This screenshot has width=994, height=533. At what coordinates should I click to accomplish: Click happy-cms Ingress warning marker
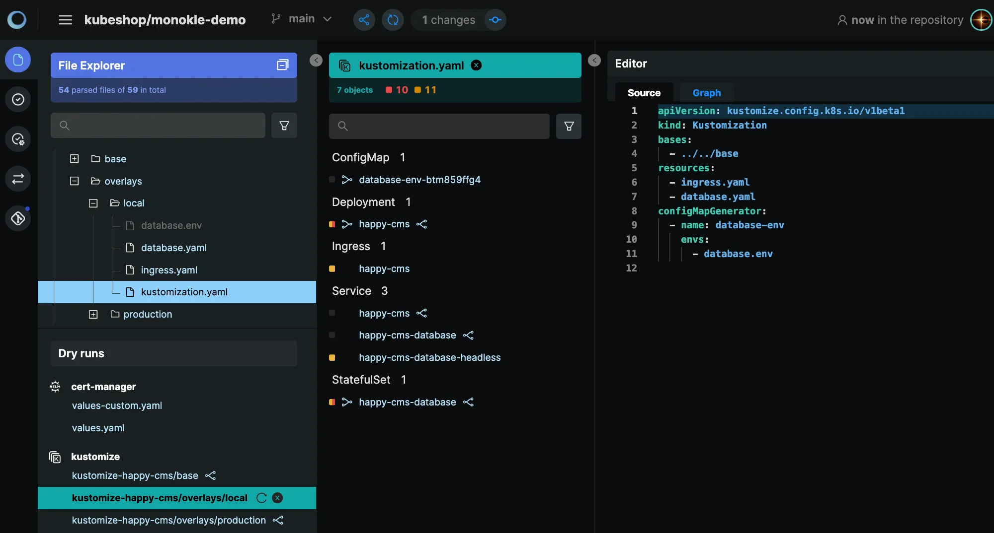(332, 269)
